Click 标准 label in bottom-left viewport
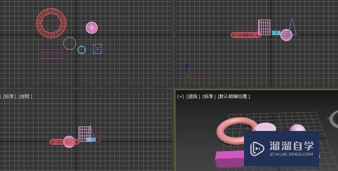The width and height of the screenshot is (338, 171). pyautogui.click(x=10, y=97)
